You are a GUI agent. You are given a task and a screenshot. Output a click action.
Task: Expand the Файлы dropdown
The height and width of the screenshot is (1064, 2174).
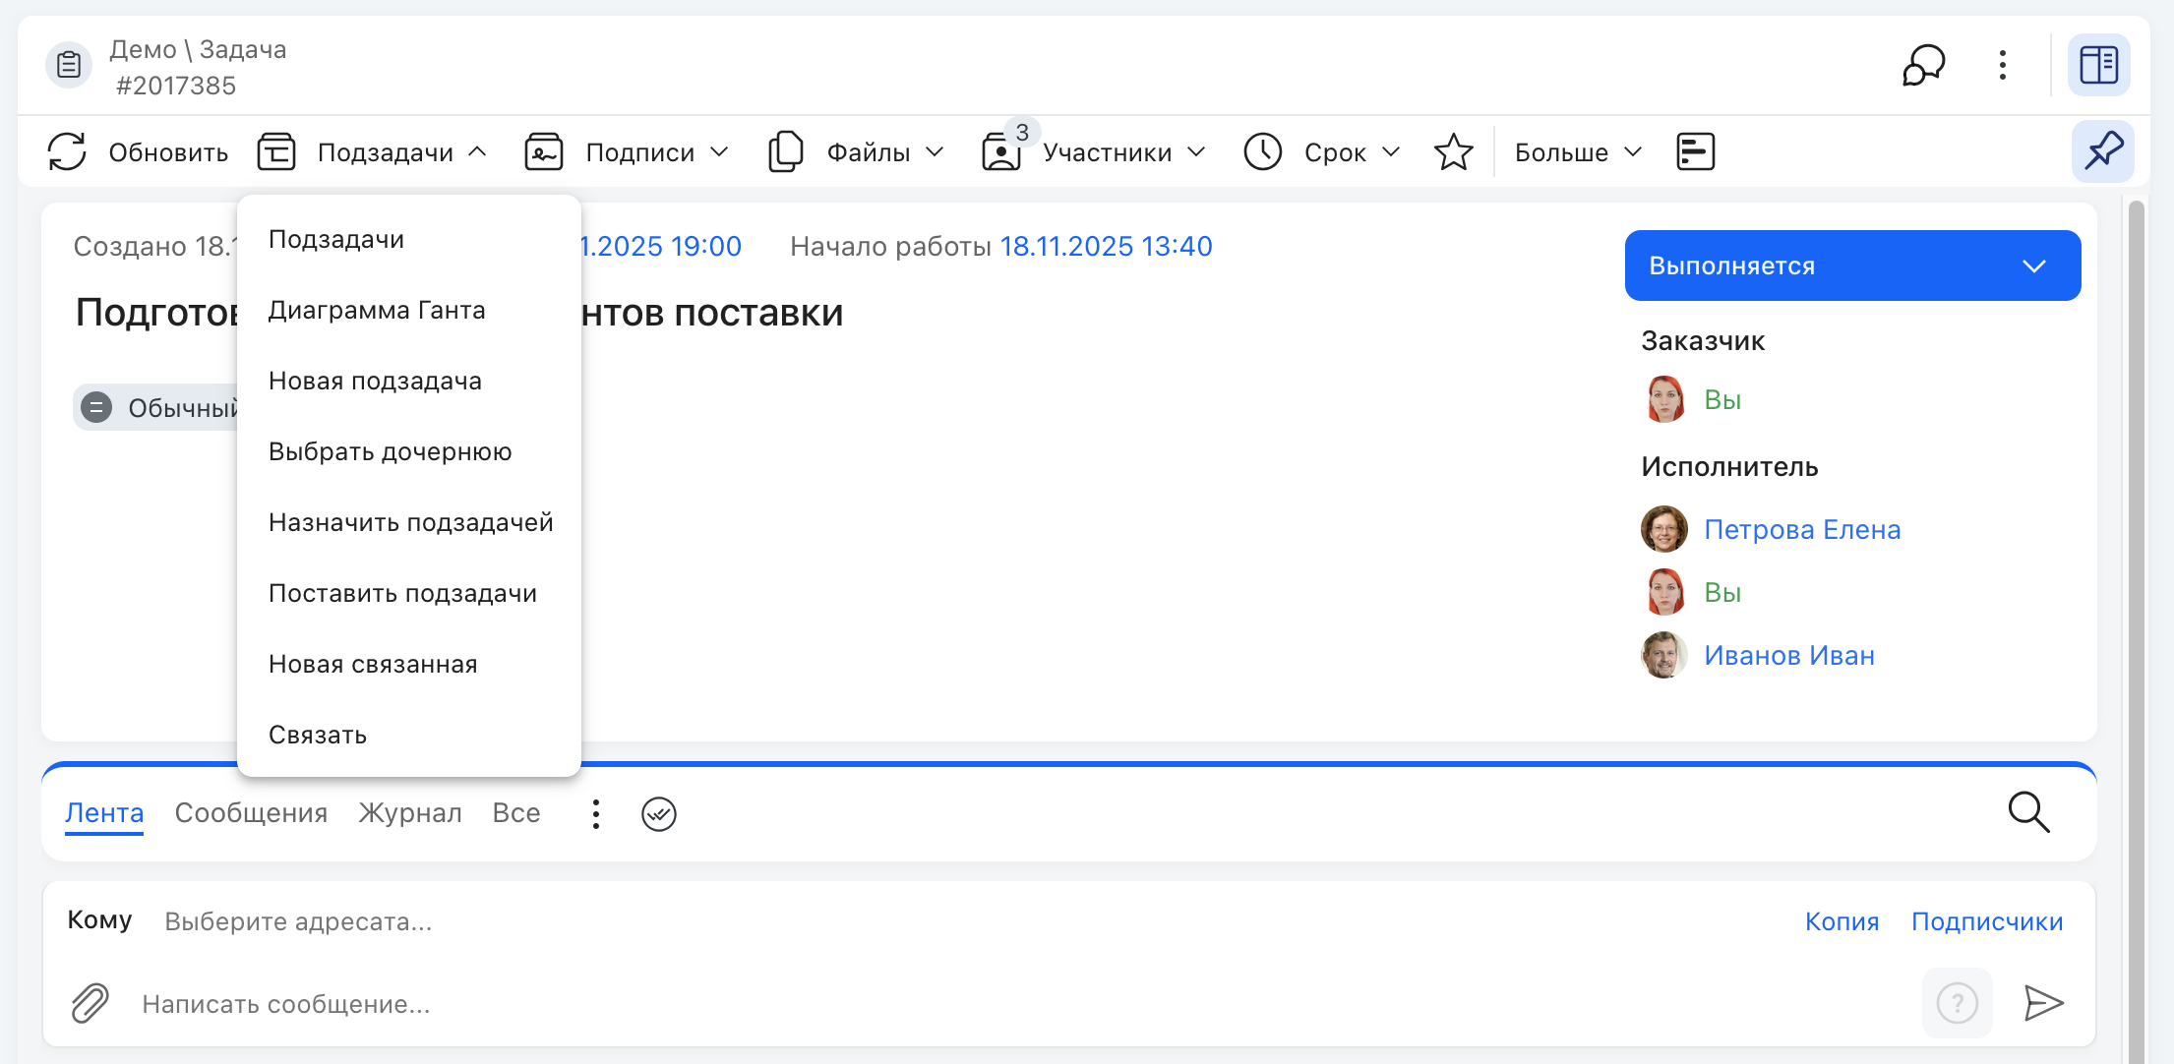pos(935,151)
